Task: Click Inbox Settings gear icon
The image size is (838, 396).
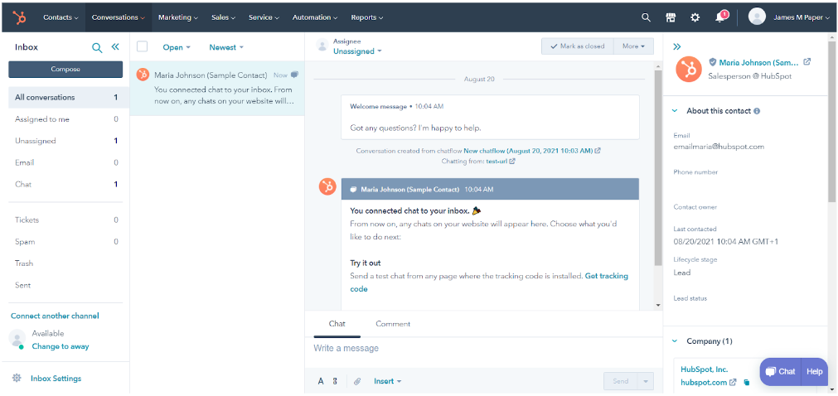Action: (17, 378)
